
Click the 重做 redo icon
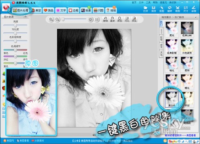pos(112,20)
